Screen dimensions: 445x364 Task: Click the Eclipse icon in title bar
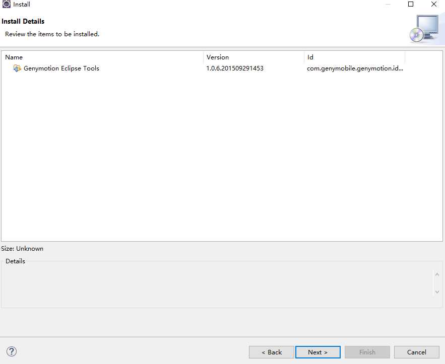coord(6,4)
